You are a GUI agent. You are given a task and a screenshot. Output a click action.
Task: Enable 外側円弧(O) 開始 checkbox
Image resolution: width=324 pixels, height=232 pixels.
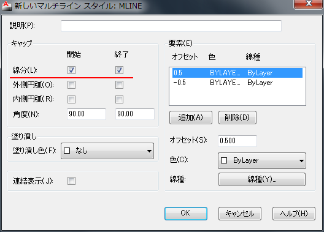coord(72,85)
